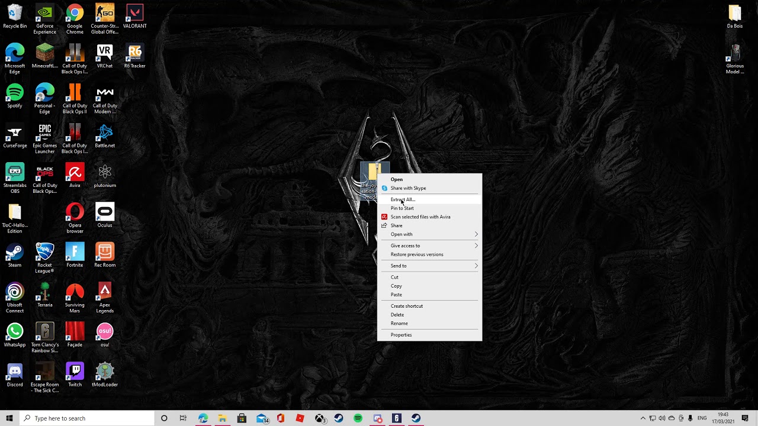Click the tModLoader desktop icon
Viewport: 758px width, 426px height.
click(105, 375)
